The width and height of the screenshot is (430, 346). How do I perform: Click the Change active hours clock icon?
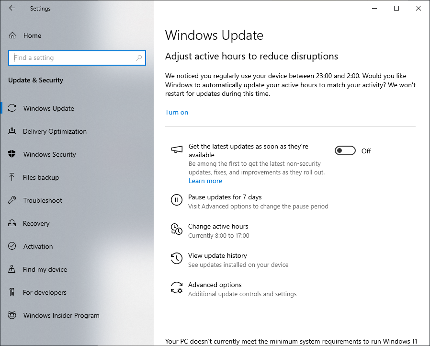[177, 230]
